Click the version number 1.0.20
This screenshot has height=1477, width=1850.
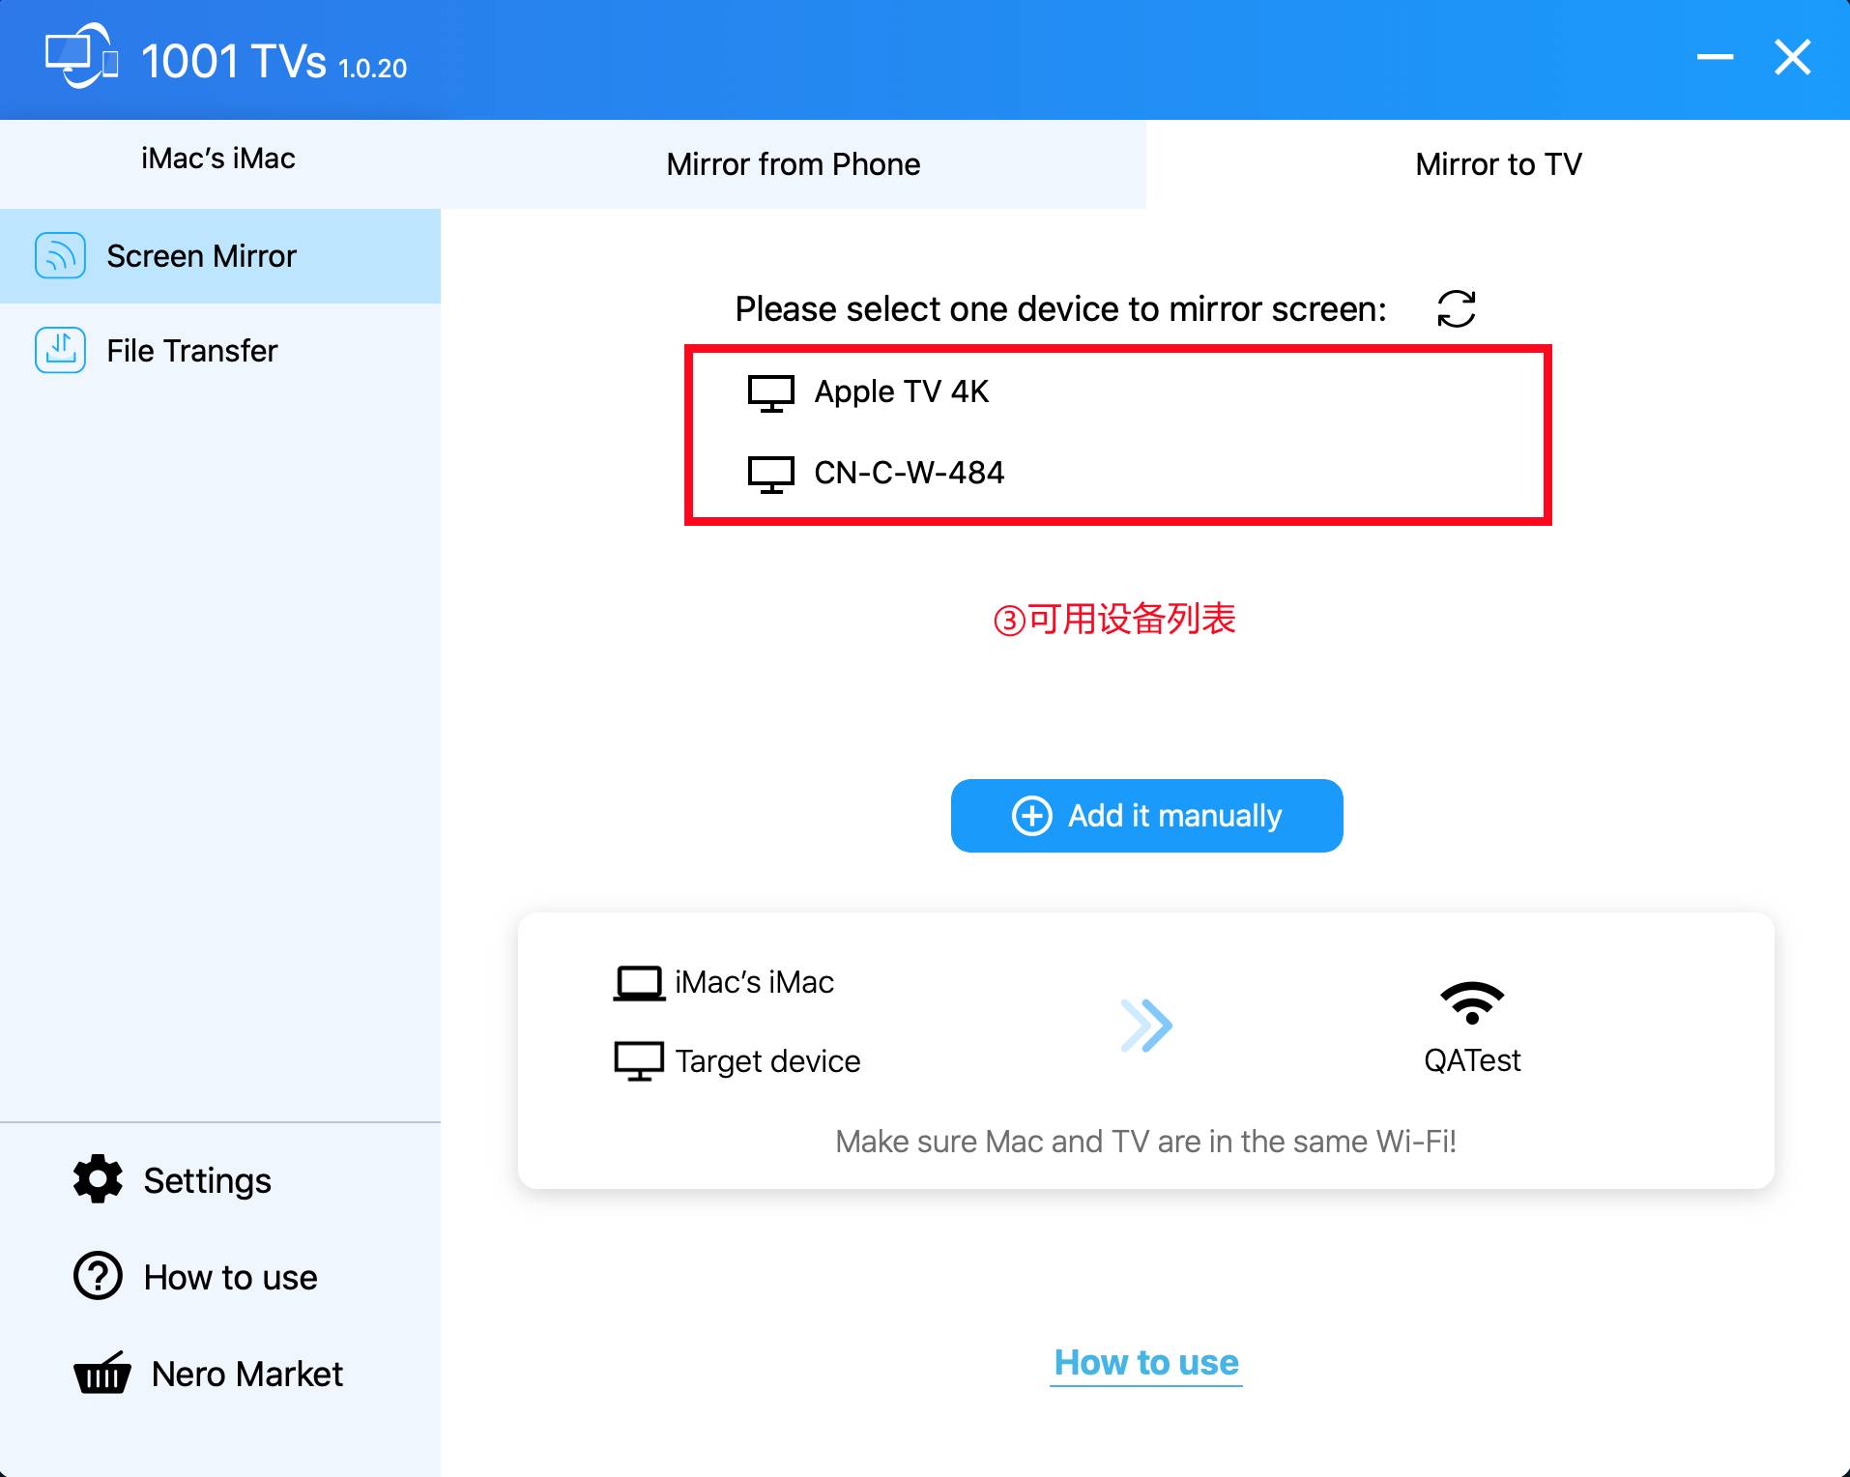(373, 69)
